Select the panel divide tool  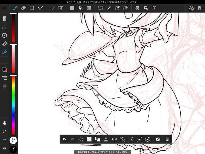pos(137,8)
